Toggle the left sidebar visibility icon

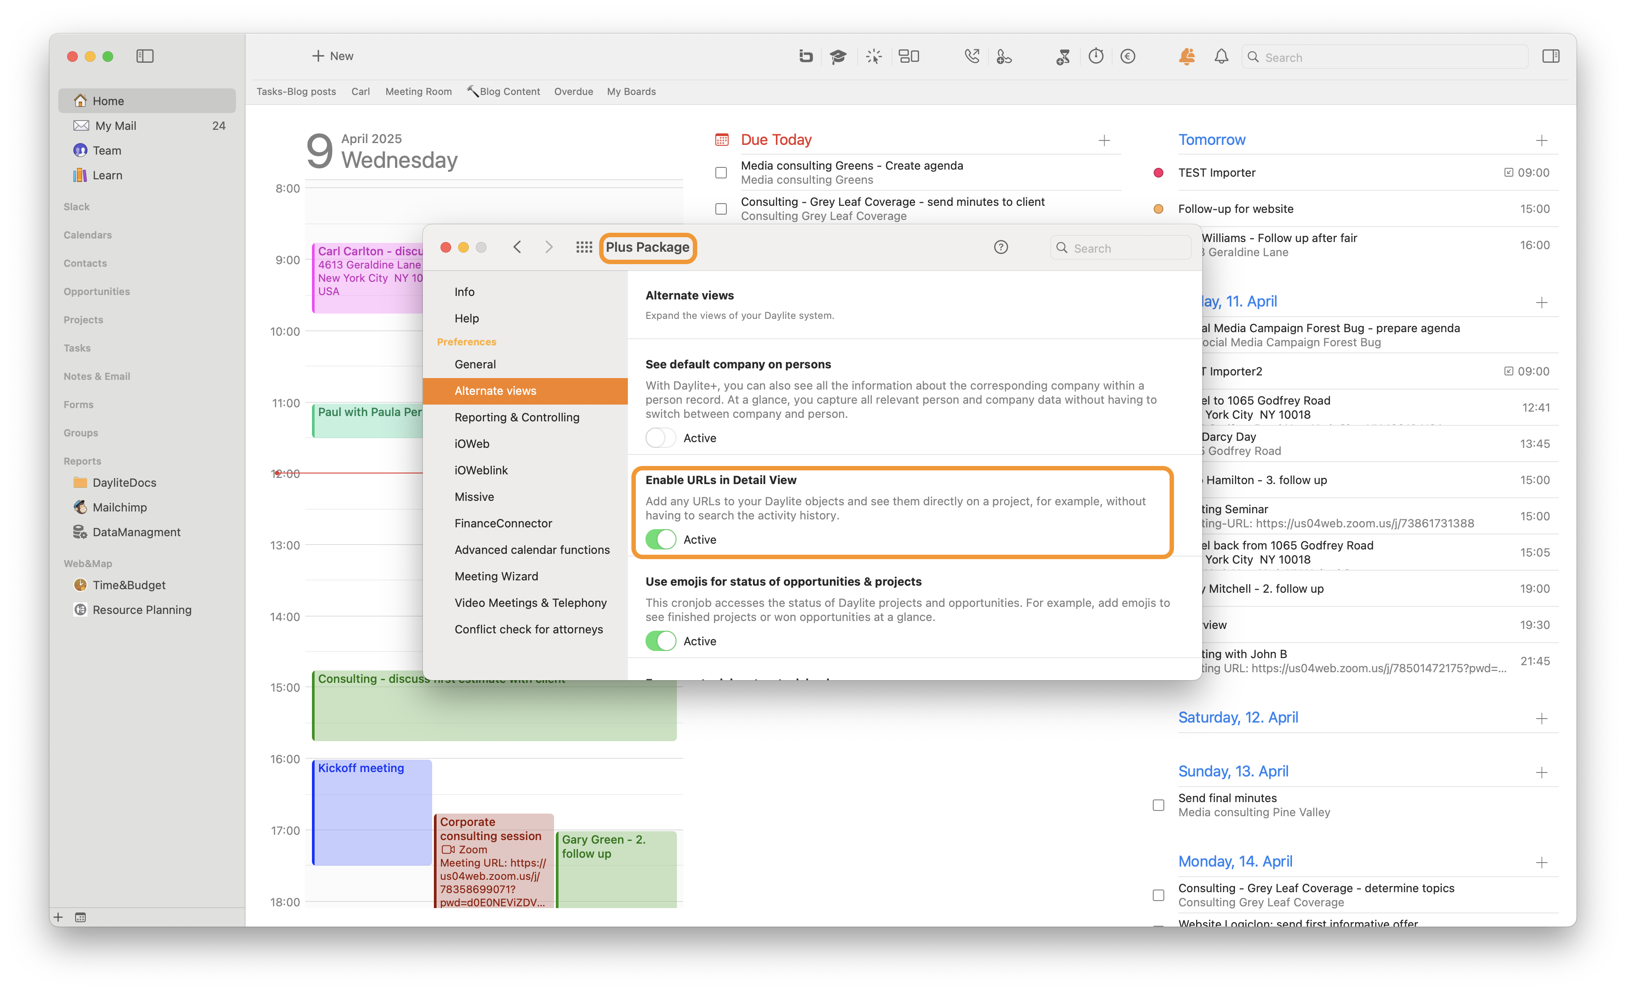tap(144, 56)
